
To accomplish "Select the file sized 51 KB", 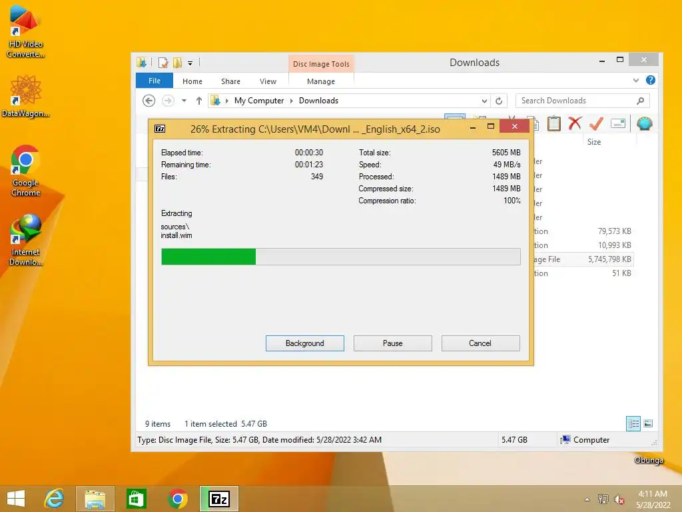I will point(621,273).
